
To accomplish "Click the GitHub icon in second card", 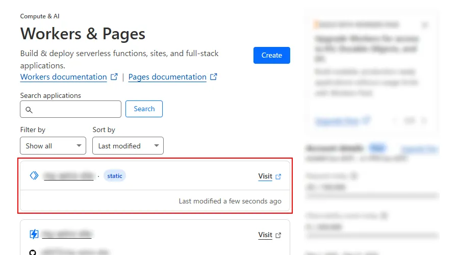I will 33,252.
